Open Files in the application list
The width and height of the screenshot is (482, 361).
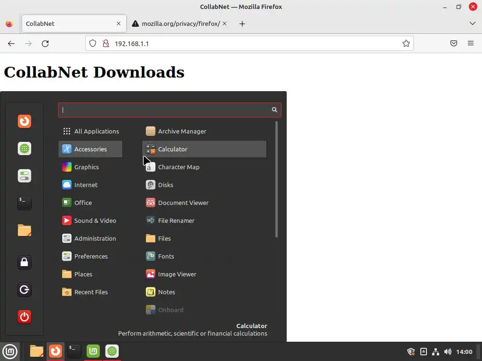coord(204,238)
